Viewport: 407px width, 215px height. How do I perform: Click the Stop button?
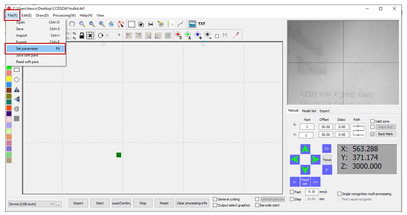[143, 203]
